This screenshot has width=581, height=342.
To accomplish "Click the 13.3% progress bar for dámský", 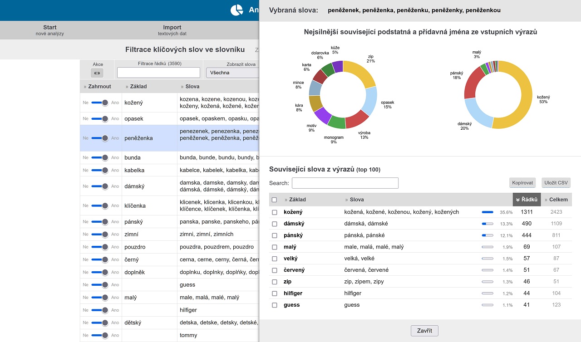I will (487, 224).
